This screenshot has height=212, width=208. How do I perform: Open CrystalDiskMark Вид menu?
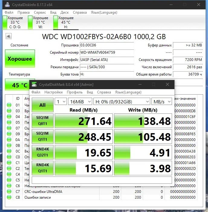tap(90, 92)
